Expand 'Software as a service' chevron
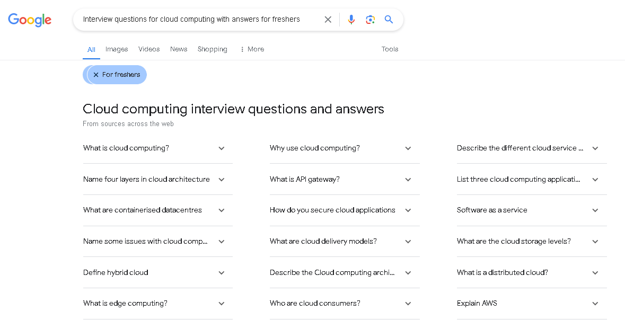625x320 pixels. [x=595, y=210]
